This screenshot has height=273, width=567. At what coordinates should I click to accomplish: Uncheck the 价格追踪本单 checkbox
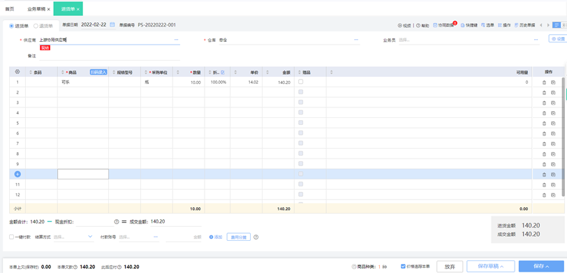tap(403, 266)
